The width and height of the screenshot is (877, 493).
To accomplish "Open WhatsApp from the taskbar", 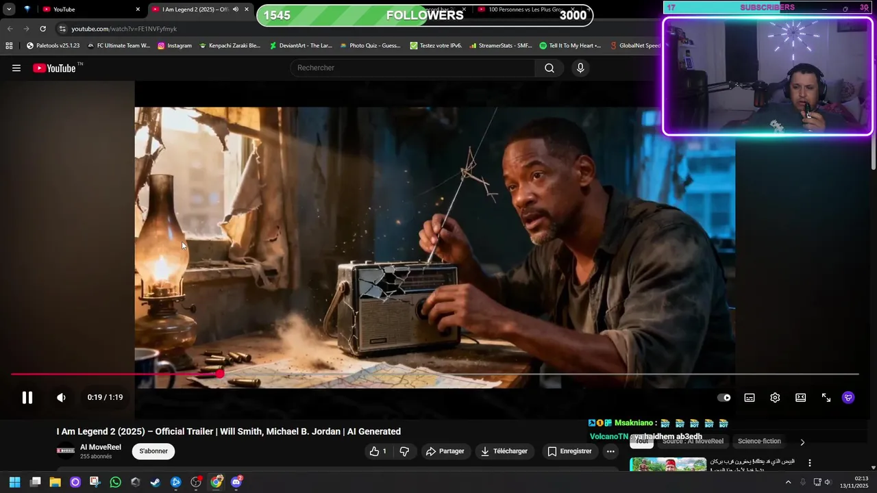I will click(x=115, y=482).
